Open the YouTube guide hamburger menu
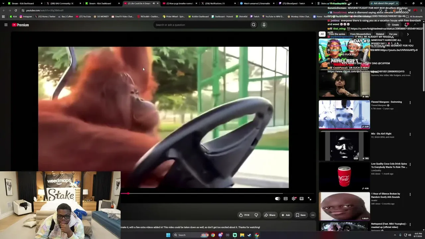This screenshot has height=239, width=425. coord(6,25)
